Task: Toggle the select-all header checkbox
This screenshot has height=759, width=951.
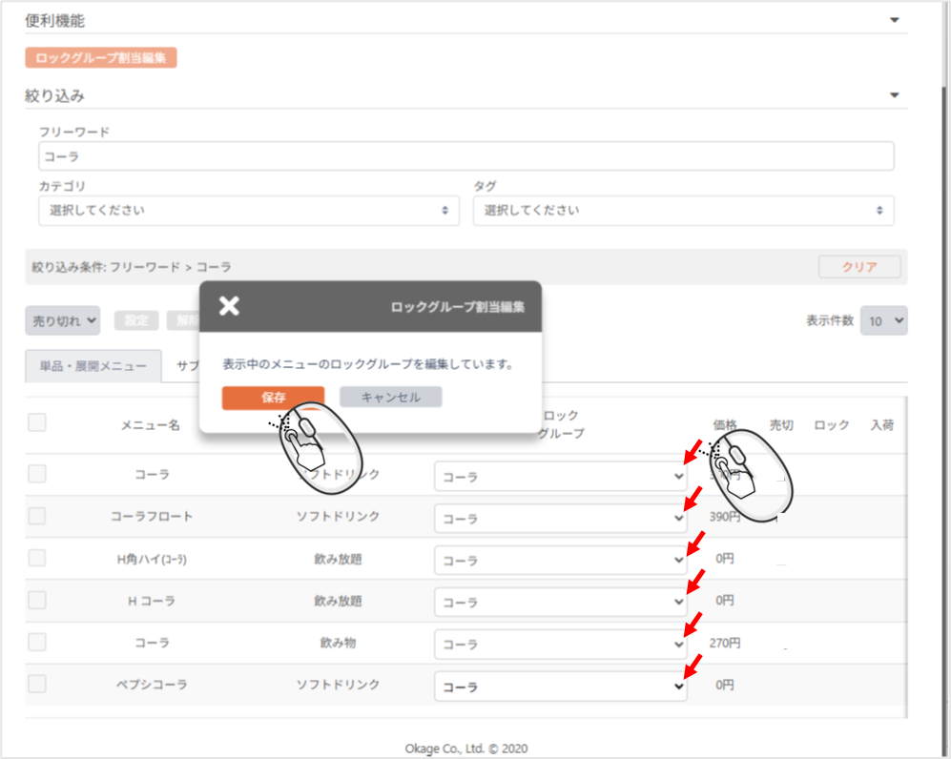Action: pyautogui.click(x=37, y=422)
